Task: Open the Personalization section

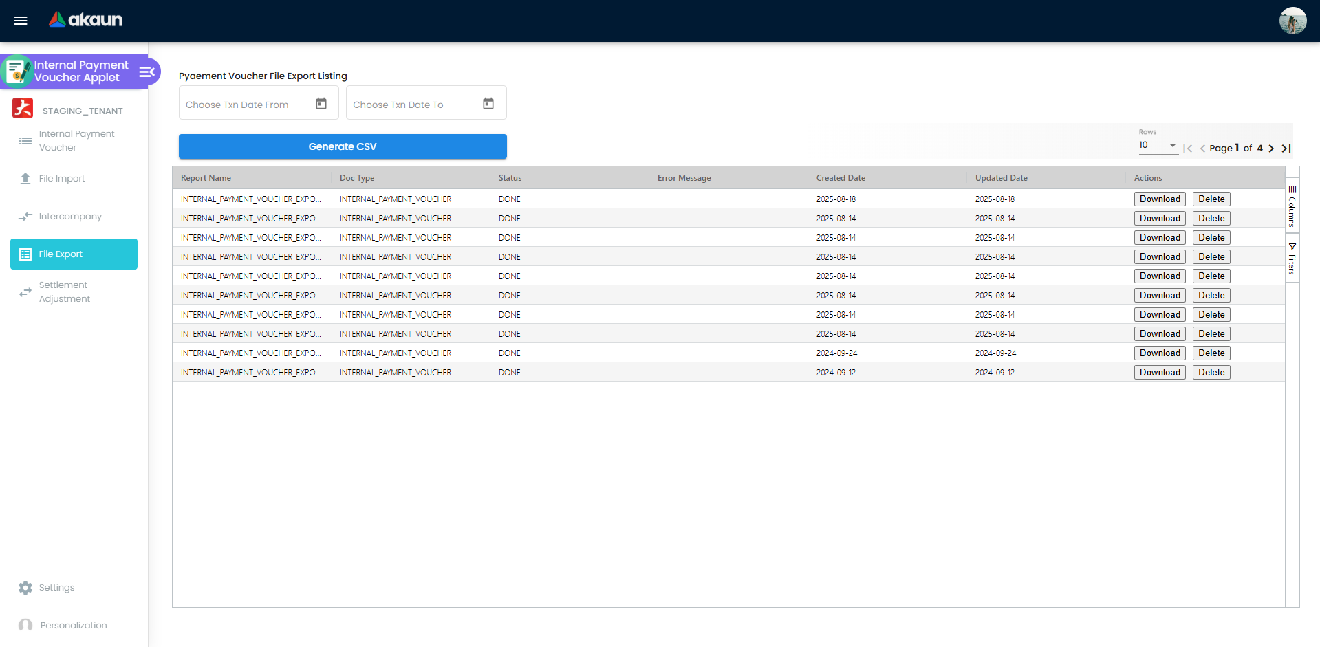Action: pos(25,625)
